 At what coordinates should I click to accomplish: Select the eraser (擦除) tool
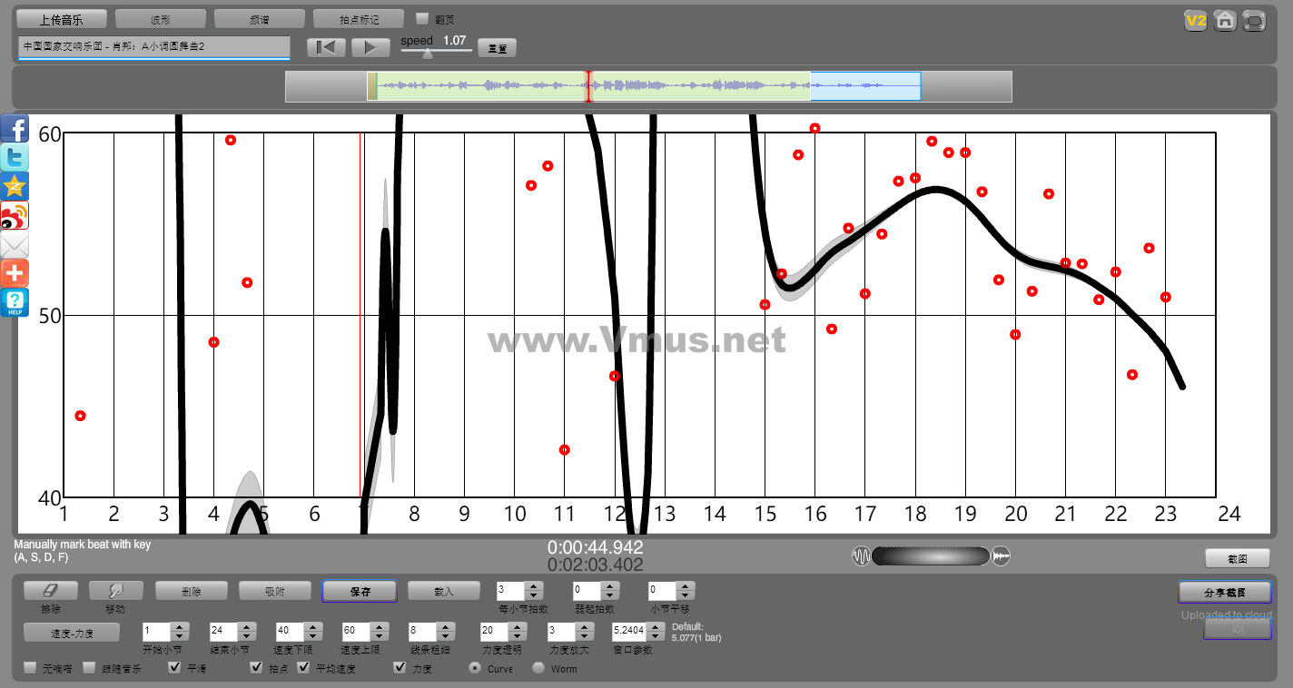click(x=50, y=591)
